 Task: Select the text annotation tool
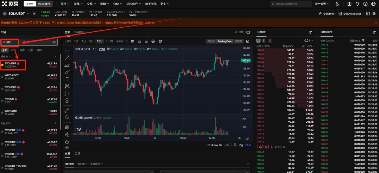pyautogui.click(x=67, y=79)
